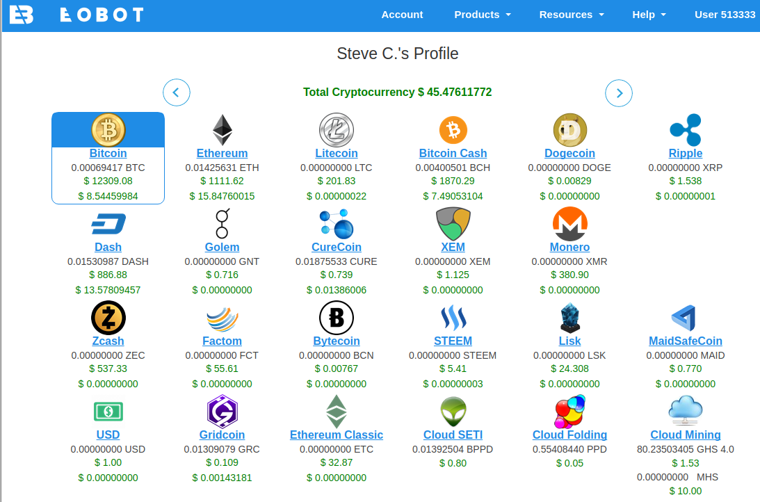The height and width of the screenshot is (502, 760).
Task: Open the Dash link
Action: pos(108,247)
